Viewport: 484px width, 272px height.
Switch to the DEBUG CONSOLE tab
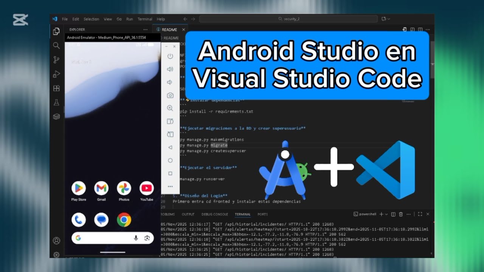214,214
